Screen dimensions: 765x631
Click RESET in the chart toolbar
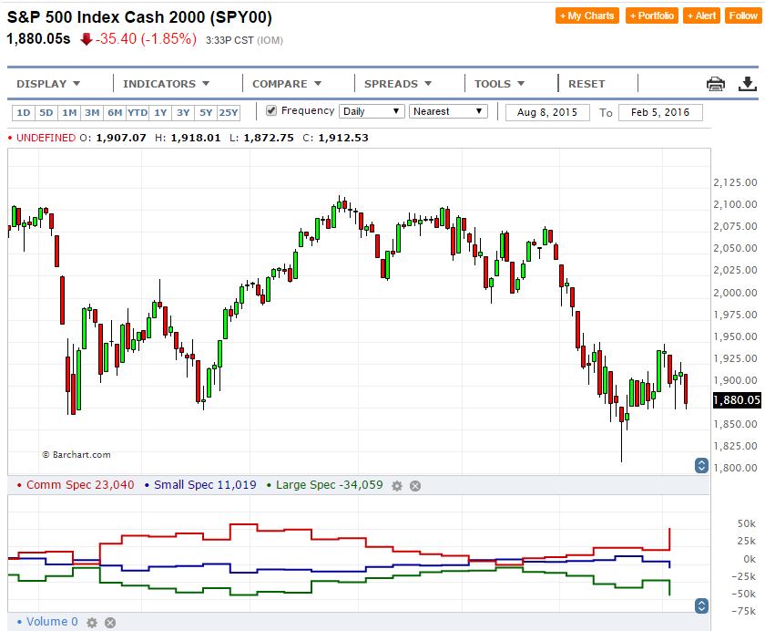click(586, 84)
